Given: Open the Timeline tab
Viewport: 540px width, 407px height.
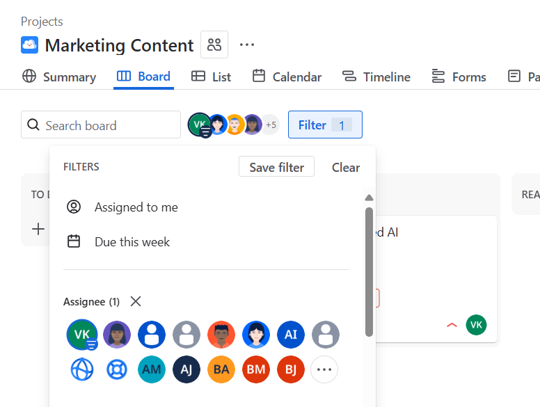Looking at the screenshot, I should click(x=376, y=77).
